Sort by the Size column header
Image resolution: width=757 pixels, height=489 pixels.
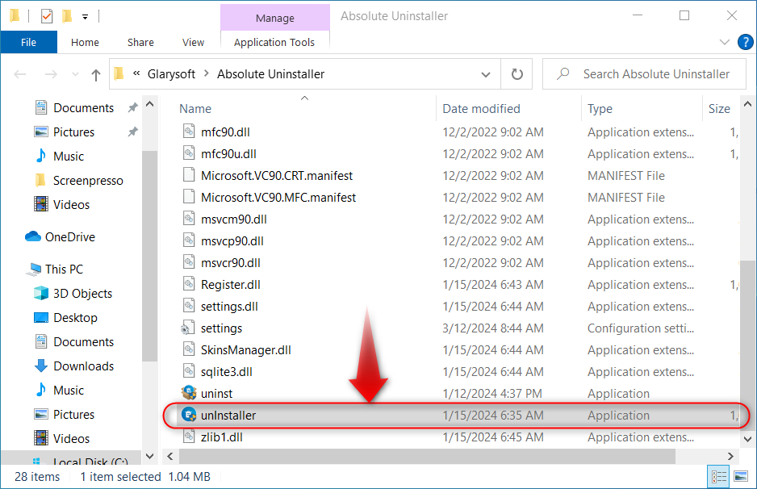tap(719, 109)
